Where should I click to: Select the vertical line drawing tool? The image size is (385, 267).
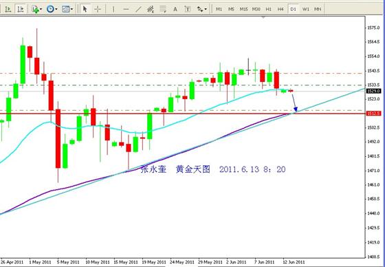pos(113,10)
